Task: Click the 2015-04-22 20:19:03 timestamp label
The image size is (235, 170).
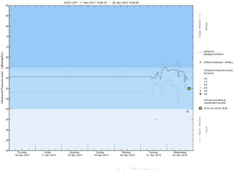Action: click(x=215, y=108)
